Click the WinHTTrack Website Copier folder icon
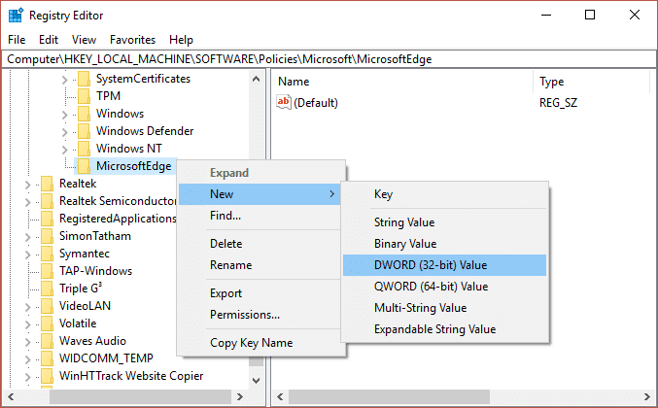This screenshot has height=408, width=658. click(x=47, y=376)
